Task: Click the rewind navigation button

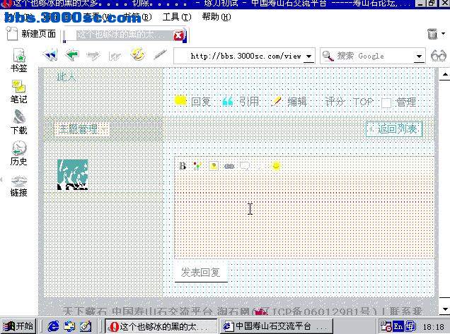Action: coord(50,54)
